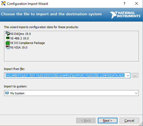Select the NI-DAQmx 19.0 list entry
The width and height of the screenshot is (143, 126).
pos(20,34)
